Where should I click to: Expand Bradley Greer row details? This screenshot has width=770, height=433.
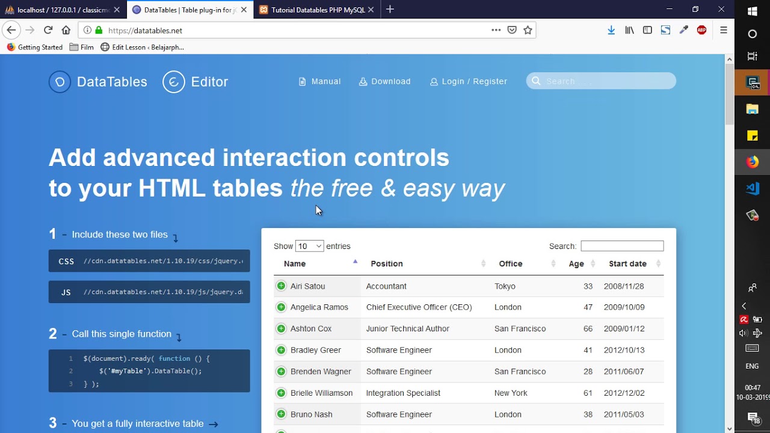click(281, 350)
